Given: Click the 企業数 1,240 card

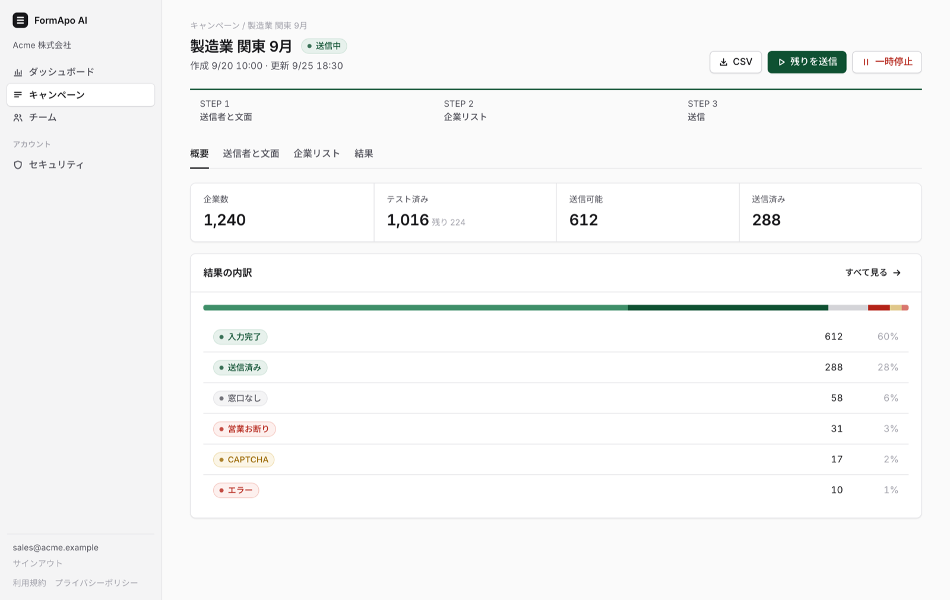Looking at the screenshot, I should pos(282,212).
